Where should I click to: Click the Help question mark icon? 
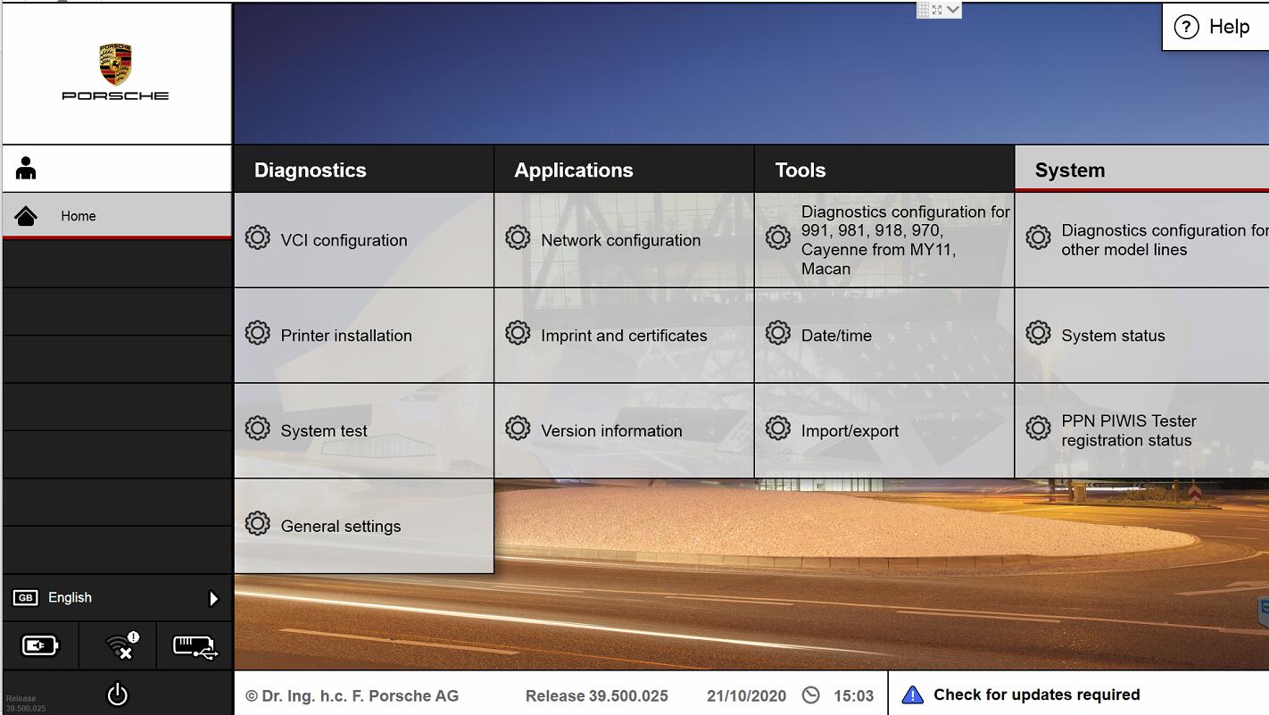coord(1186,27)
